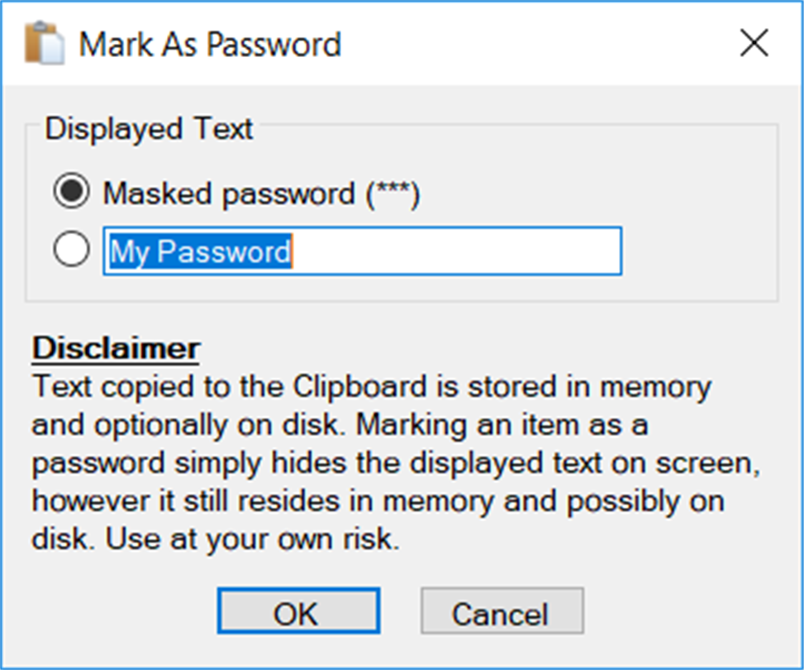The image size is (804, 670).
Task: Click disclaimer line starting 'Text copied to'
Action: (370, 386)
